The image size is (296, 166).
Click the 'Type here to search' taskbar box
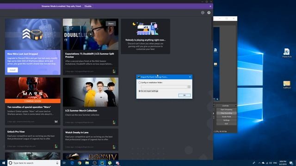tap(34, 163)
